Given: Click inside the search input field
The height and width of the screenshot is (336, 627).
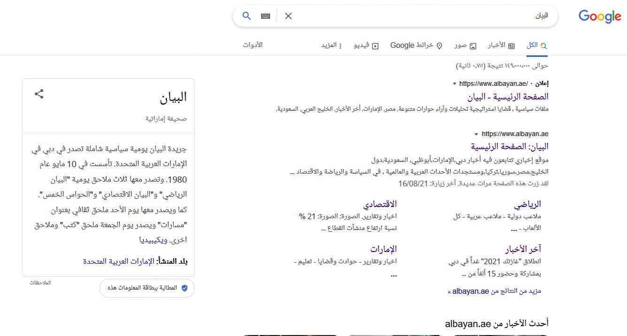Looking at the screenshot, I should click(x=413, y=16).
